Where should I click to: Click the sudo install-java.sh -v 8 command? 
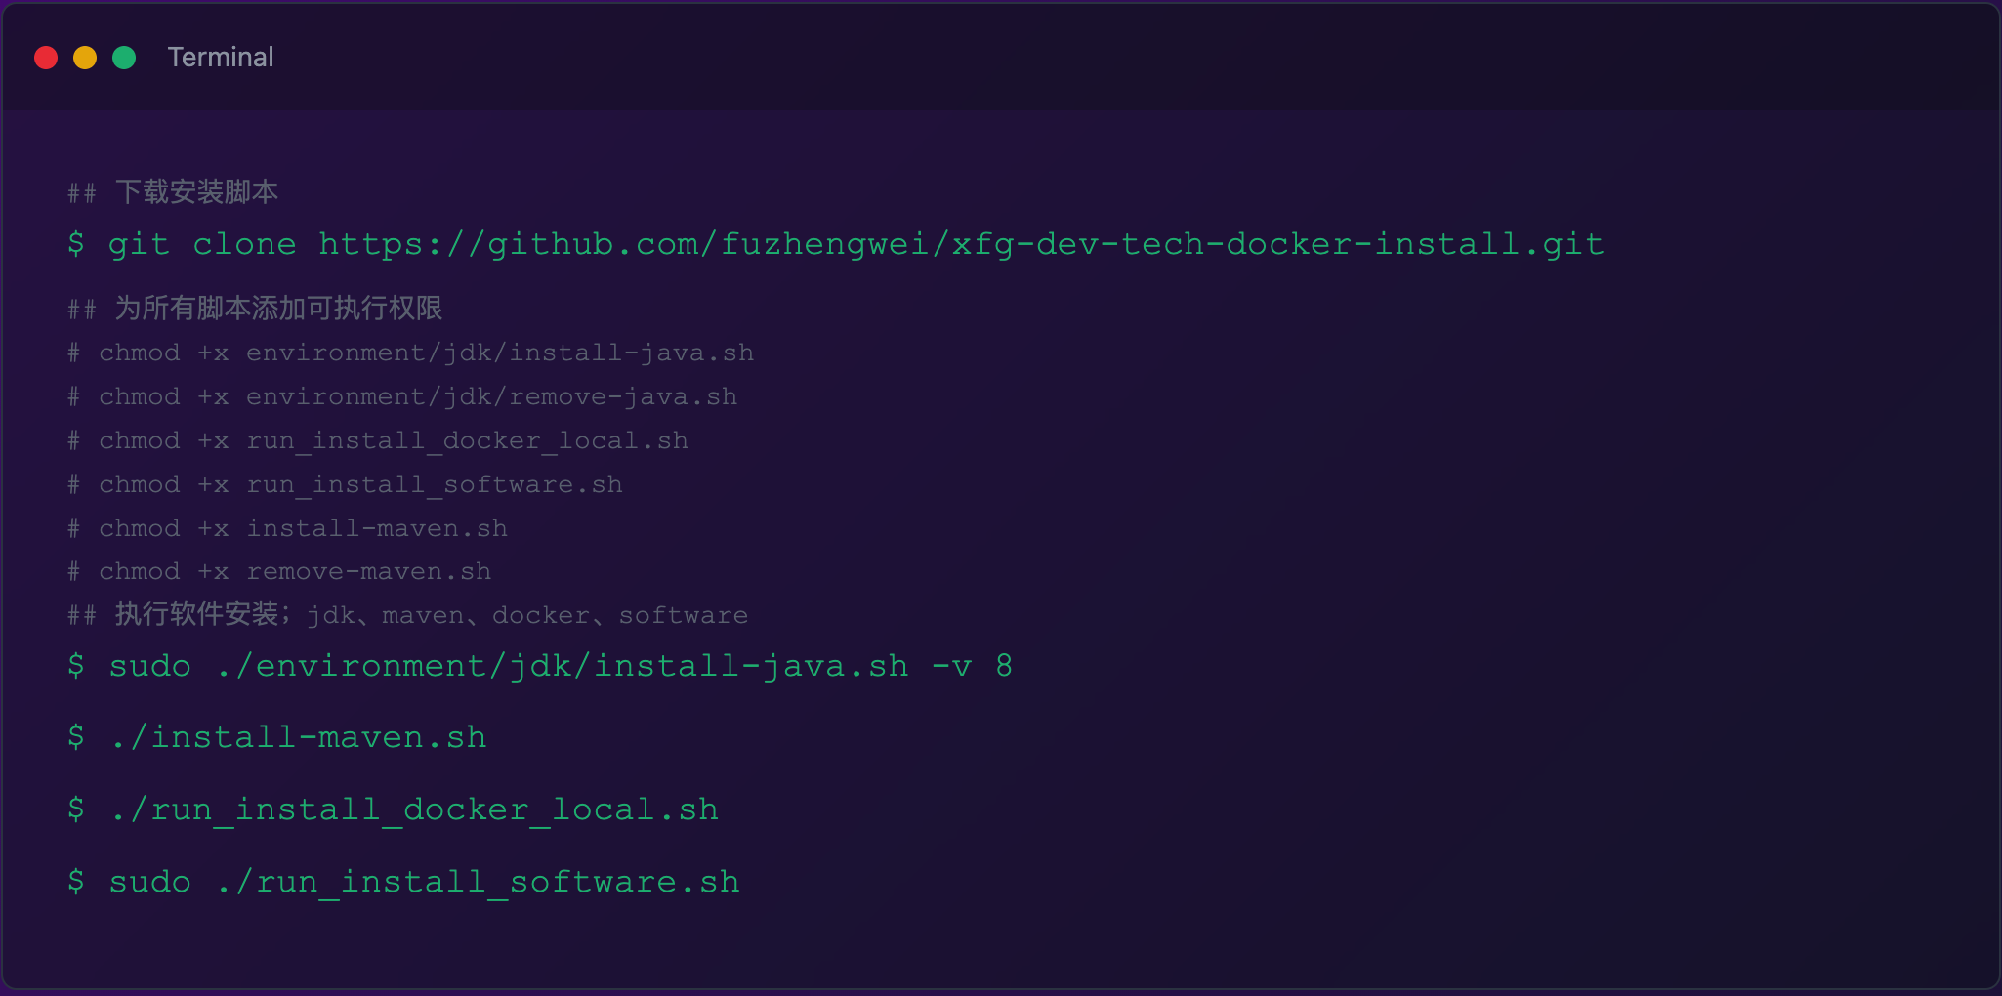click(540, 666)
